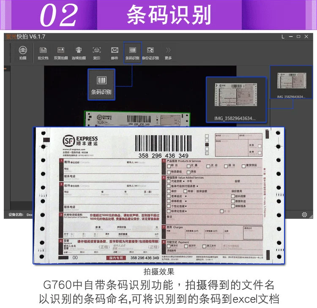Expand the 更多 more tools chevron
This screenshot has width=317, height=308.
168,53
